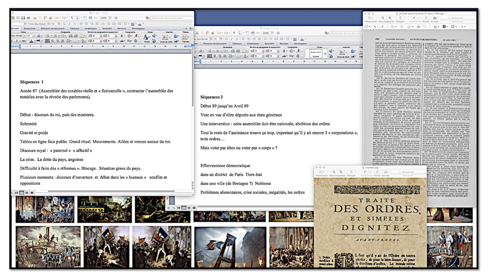Click the Partager share icon in archive window

pos(400,18)
